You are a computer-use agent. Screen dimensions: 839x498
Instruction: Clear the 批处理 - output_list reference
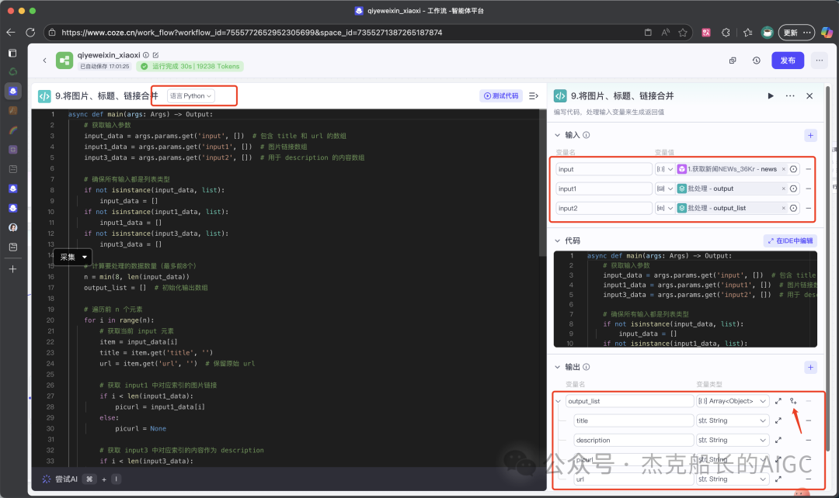(x=784, y=209)
